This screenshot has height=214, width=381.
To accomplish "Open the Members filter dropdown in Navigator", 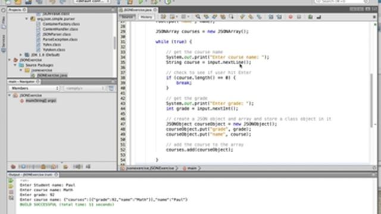I will pos(35,89).
